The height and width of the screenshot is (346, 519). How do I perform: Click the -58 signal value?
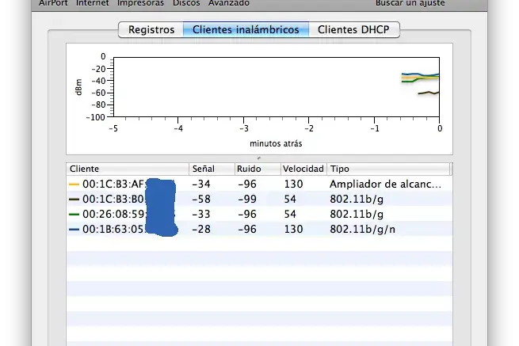pos(201,200)
